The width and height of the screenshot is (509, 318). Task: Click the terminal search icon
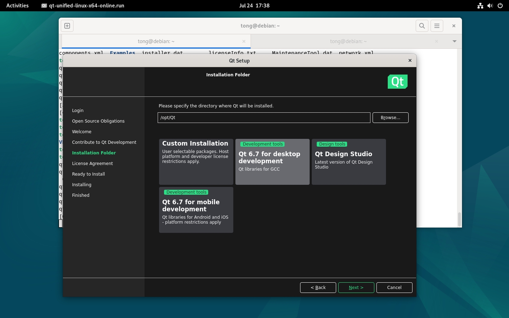tap(422, 26)
